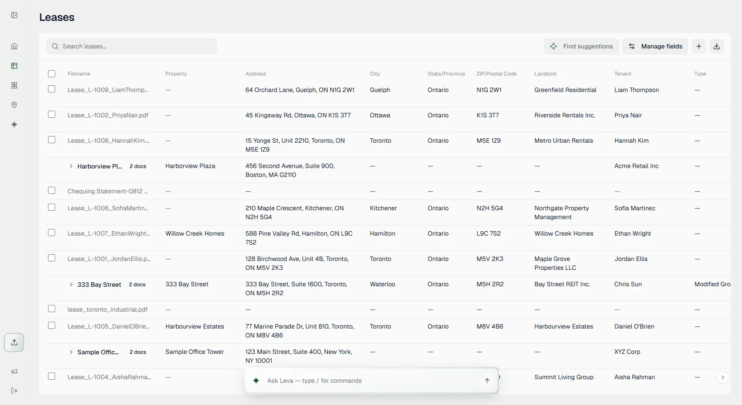Screen dimensions: 742x405
Task: Click the 2 docs badge on Harborview row
Action: point(138,166)
